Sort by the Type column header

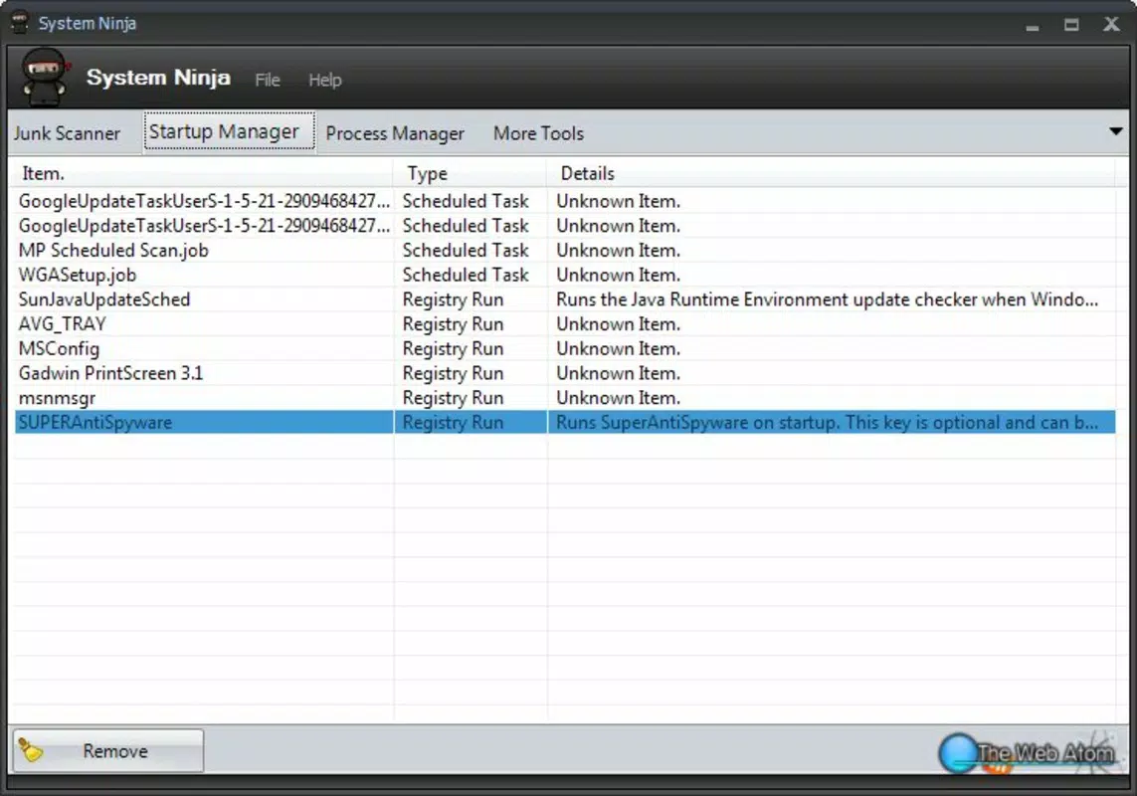point(470,173)
